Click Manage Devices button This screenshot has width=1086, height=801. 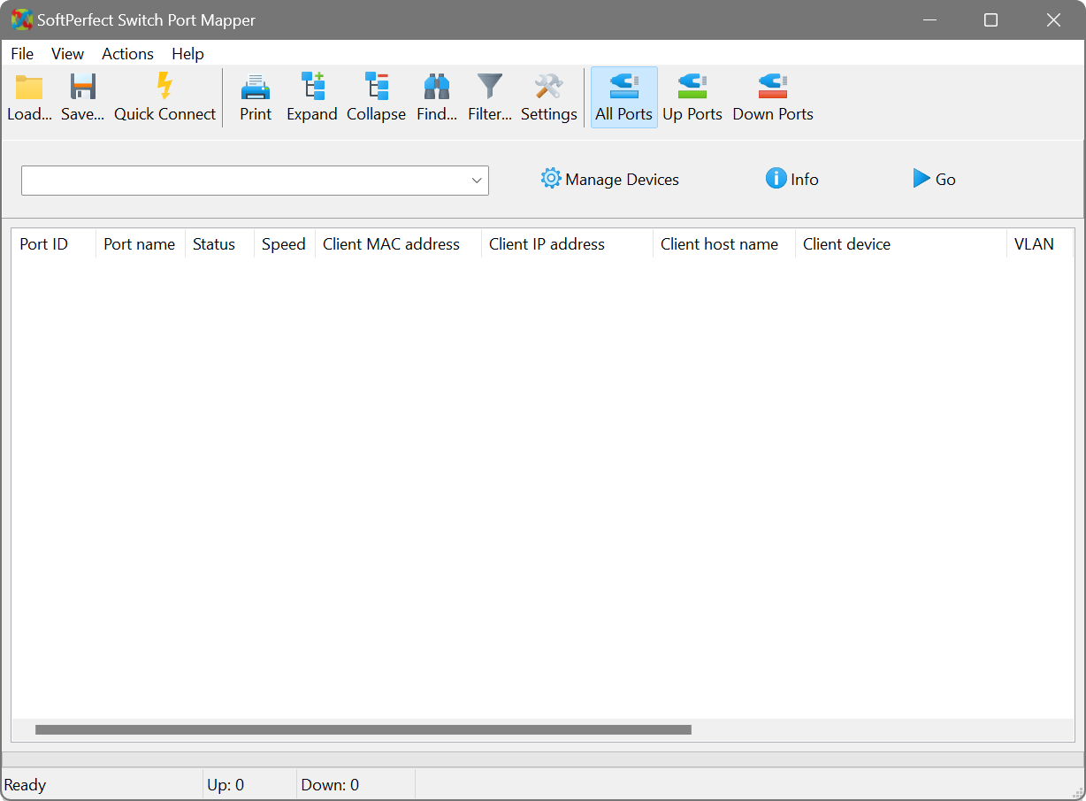point(610,179)
